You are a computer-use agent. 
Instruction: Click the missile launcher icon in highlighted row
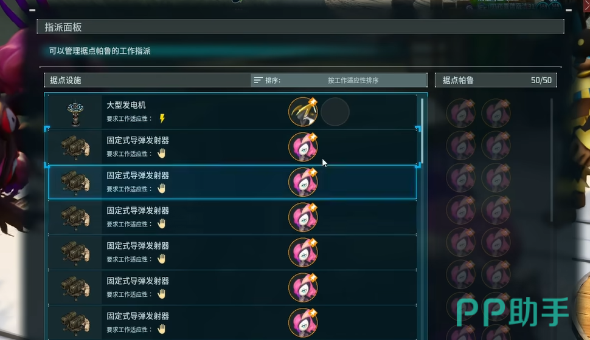[75, 182]
